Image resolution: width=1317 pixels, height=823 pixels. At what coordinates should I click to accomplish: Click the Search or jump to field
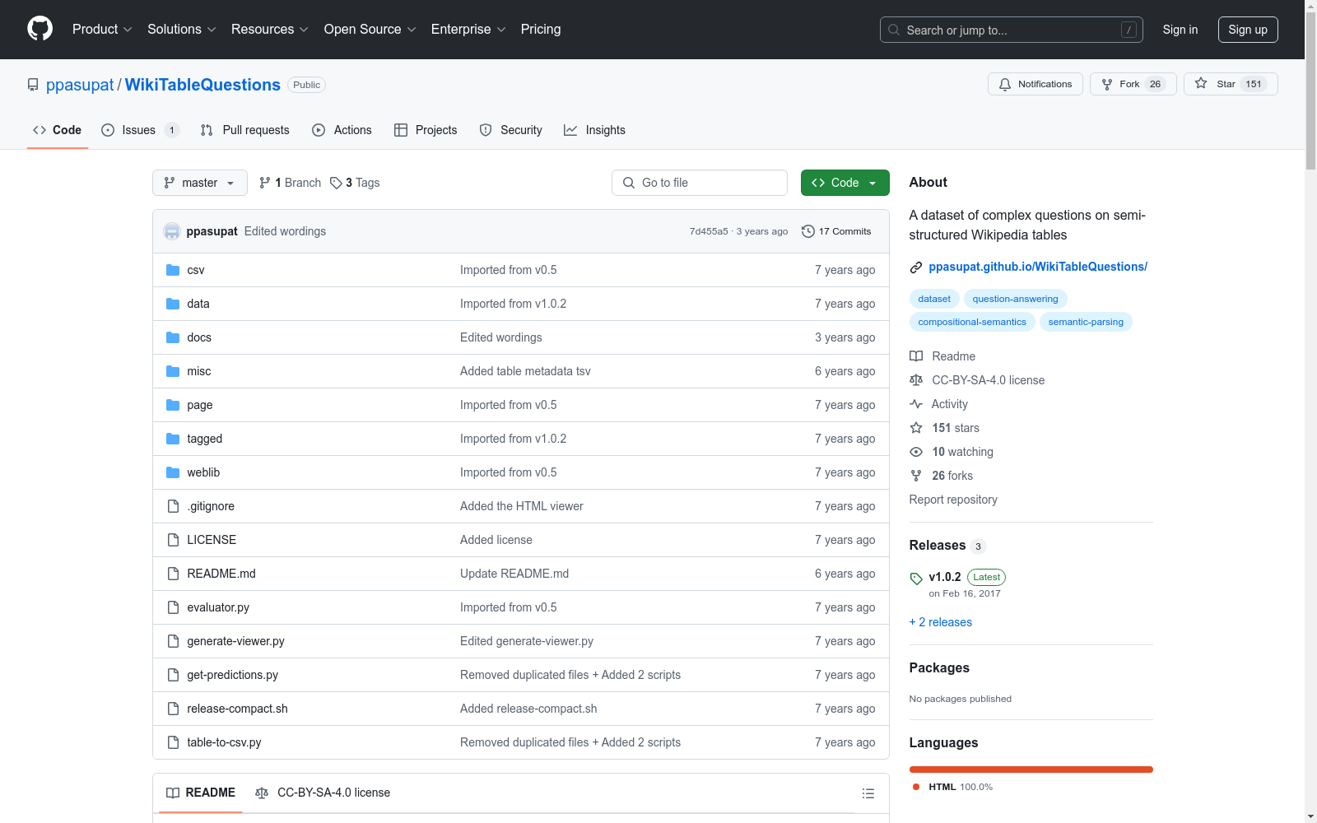coord(1012,30)
